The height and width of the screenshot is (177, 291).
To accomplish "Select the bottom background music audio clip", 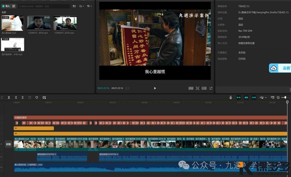I will tap(150, 167).
